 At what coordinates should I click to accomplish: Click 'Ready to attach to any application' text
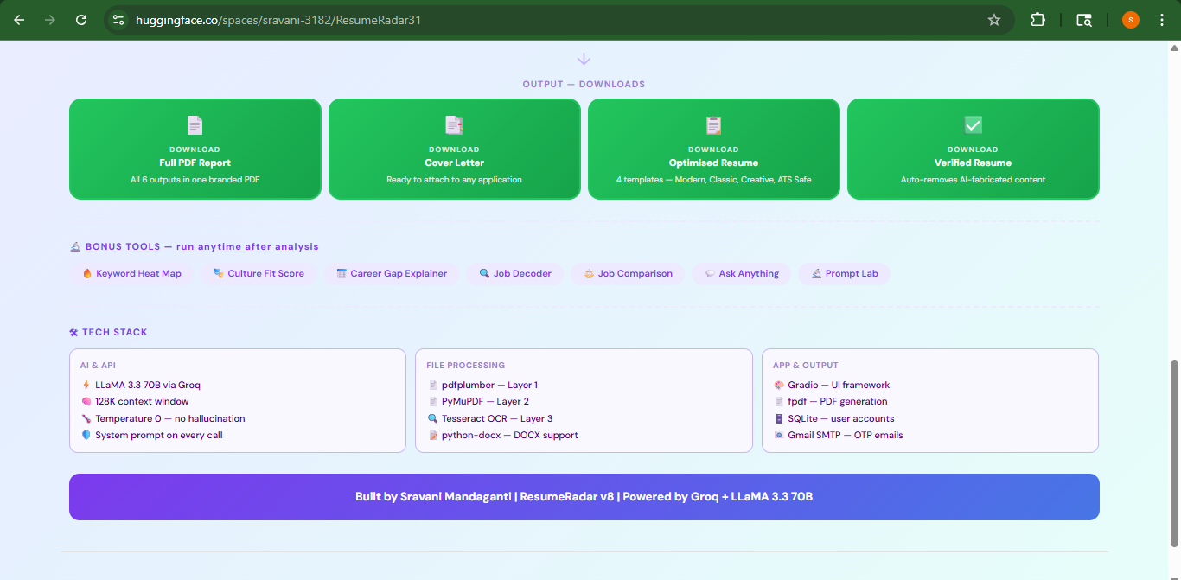(455, 180)
